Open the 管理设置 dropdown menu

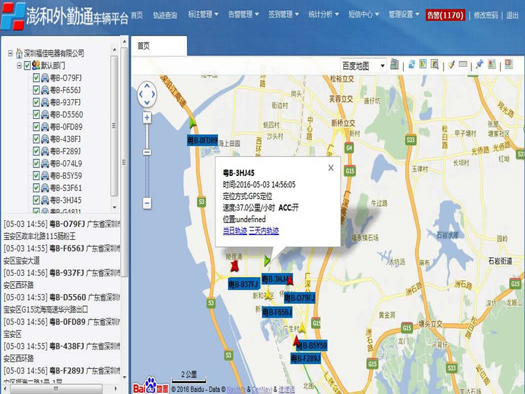(x=404, y=14)
